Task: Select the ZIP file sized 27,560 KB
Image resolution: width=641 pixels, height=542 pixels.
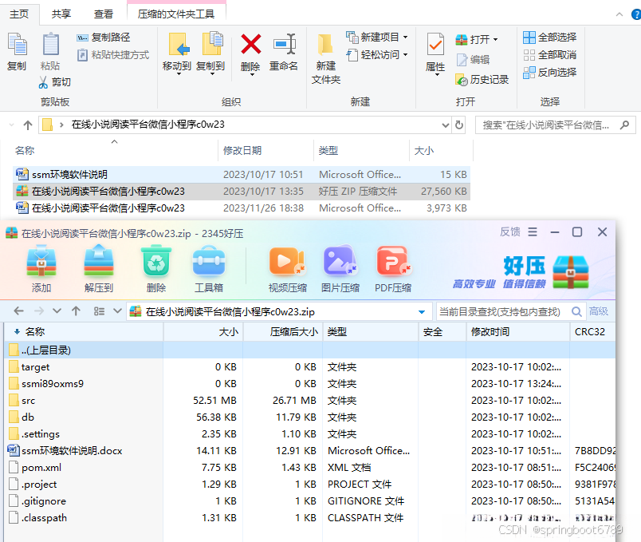Action: (242, 192)
